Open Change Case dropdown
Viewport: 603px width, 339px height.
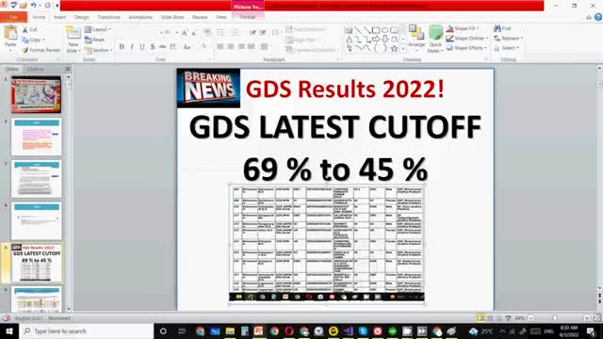point(187,47)
